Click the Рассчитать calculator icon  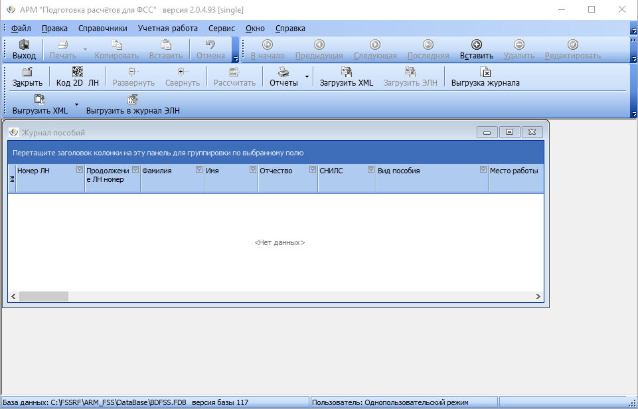pos(234,72)
